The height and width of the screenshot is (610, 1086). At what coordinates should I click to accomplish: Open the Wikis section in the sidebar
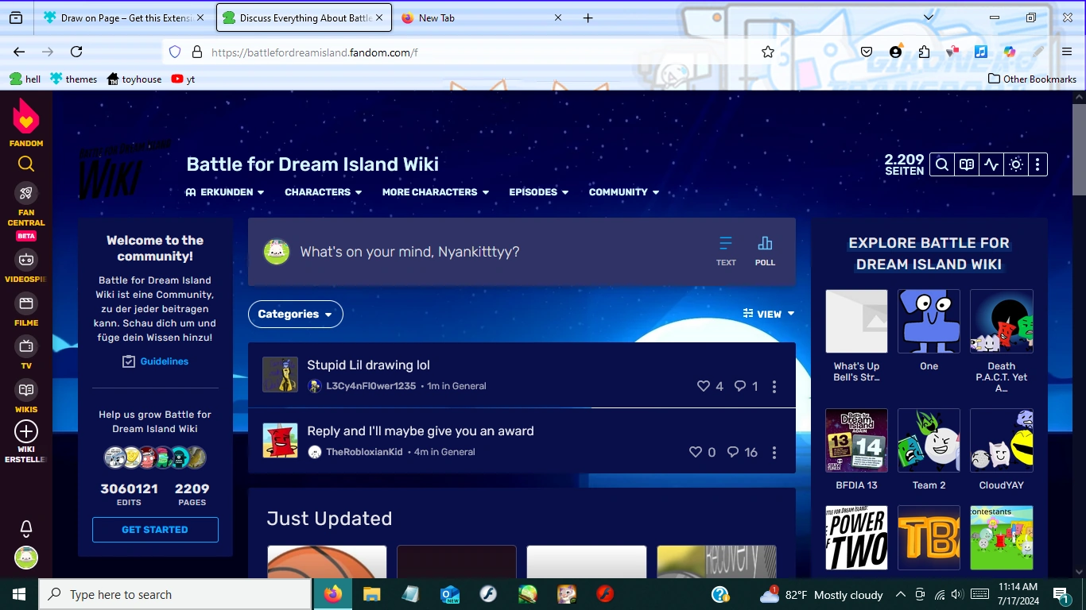[x=26, y=391]
